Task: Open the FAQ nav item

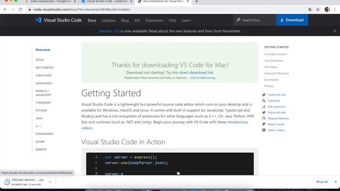Action: (172, 20)
